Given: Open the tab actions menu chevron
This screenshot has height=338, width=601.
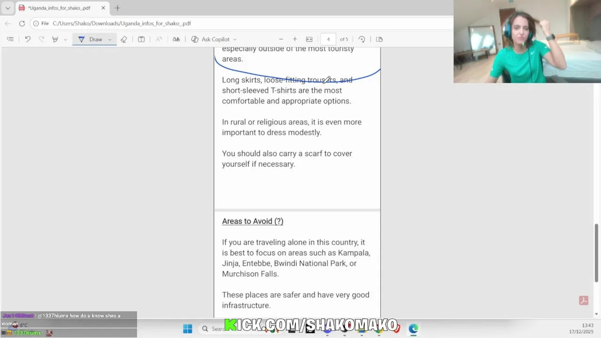Looking at the screenshot, I should click(8, 8).
